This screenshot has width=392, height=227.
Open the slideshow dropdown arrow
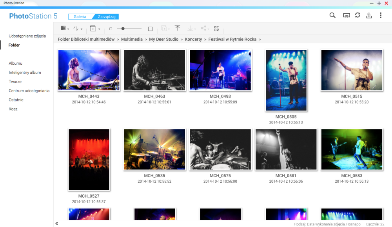(169, 29)
